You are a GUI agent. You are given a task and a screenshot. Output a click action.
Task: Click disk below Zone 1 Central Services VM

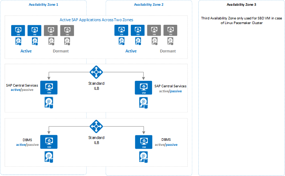click(x=49, y=103)
